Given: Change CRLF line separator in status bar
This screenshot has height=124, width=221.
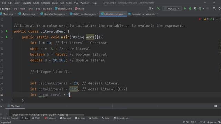Looking at the screenshot, I should click(193, 122).
